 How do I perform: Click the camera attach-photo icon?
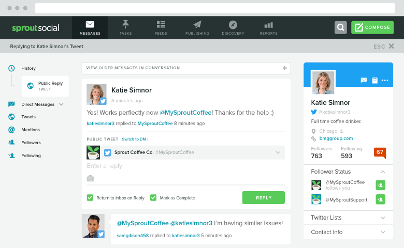pos(91,178)
